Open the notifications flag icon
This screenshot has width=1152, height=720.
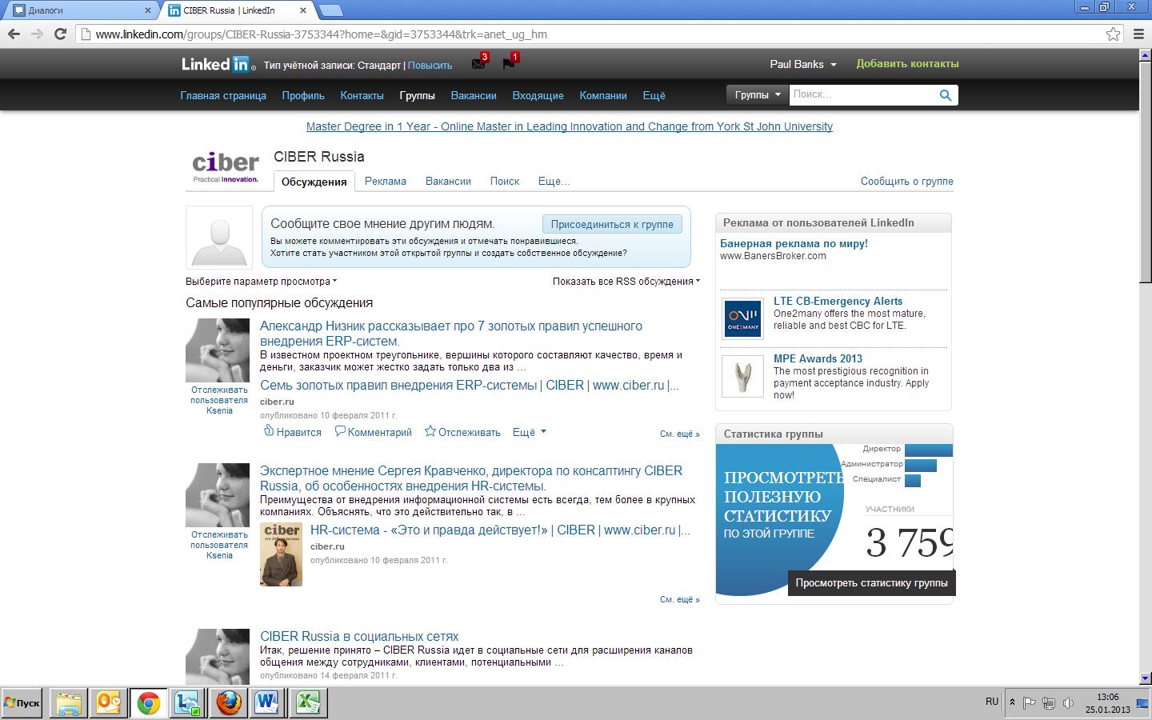point(509,64)
